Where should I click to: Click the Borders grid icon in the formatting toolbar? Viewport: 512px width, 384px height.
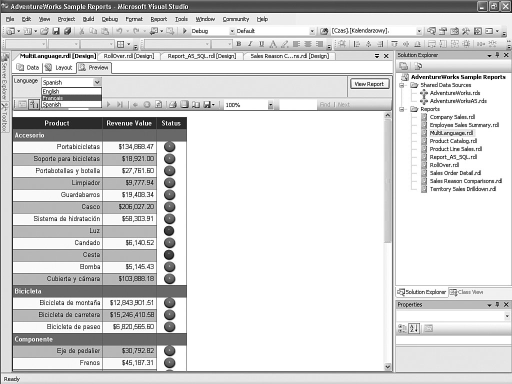(x=121, y=44)
